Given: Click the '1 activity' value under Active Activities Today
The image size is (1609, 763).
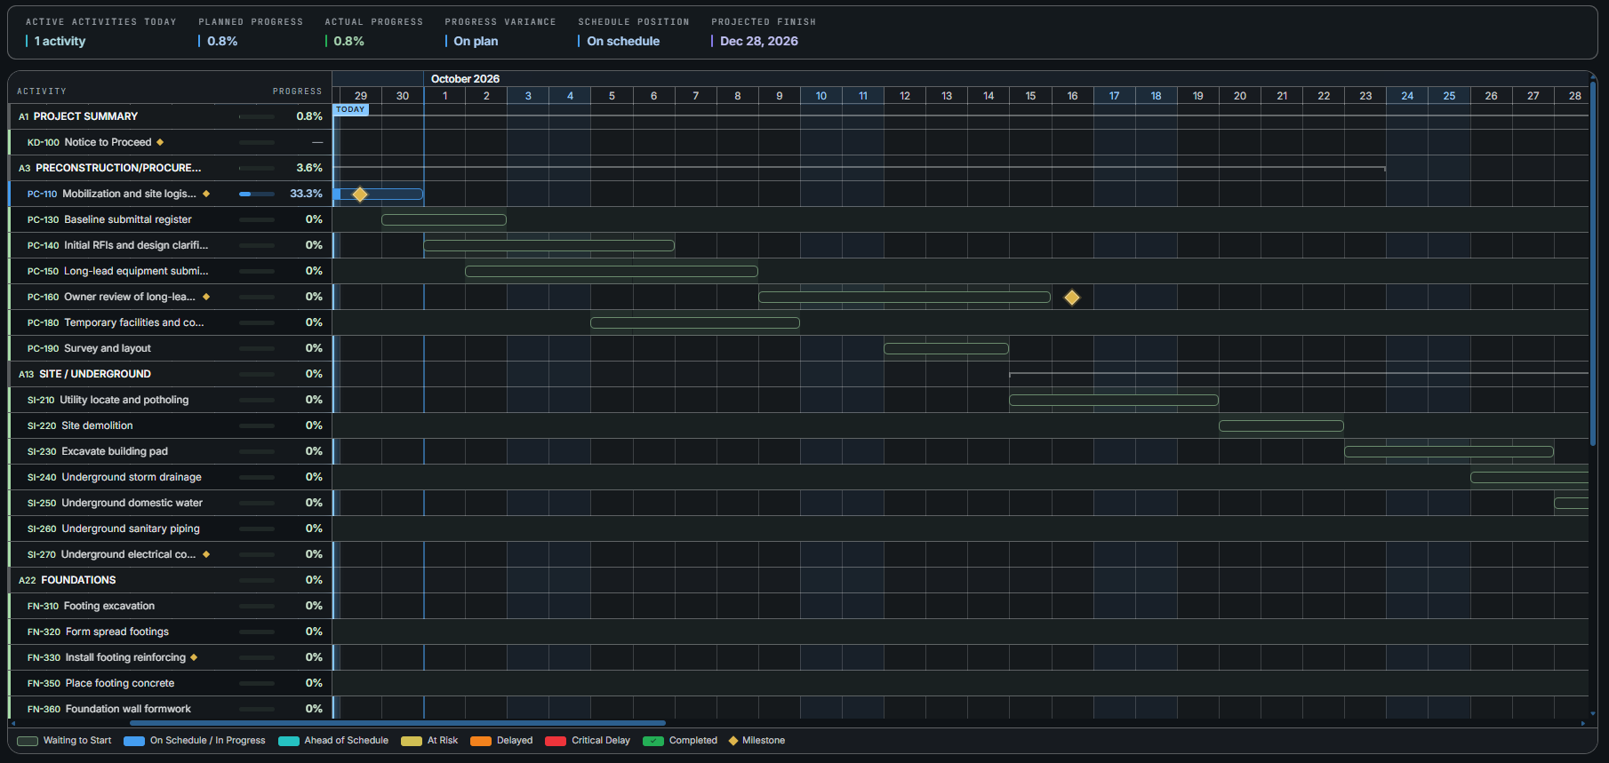Looking at the screenshot, I should [60, 41].
